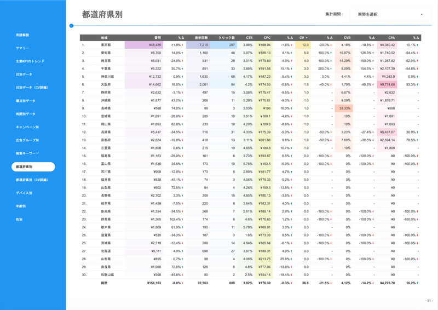Open 時間別データ report

[x=26, y=114]
